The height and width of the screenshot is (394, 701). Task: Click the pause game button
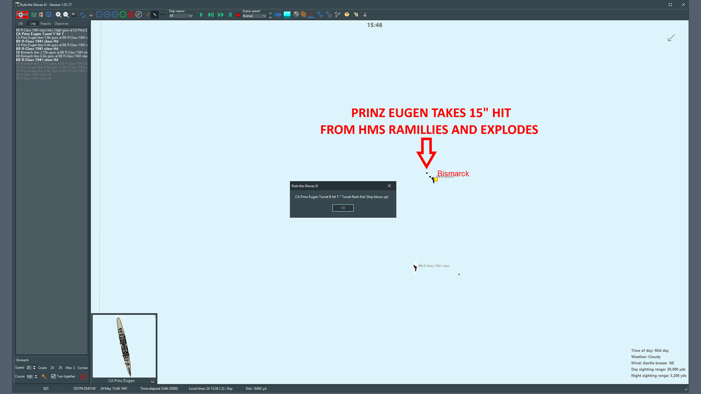230,15
